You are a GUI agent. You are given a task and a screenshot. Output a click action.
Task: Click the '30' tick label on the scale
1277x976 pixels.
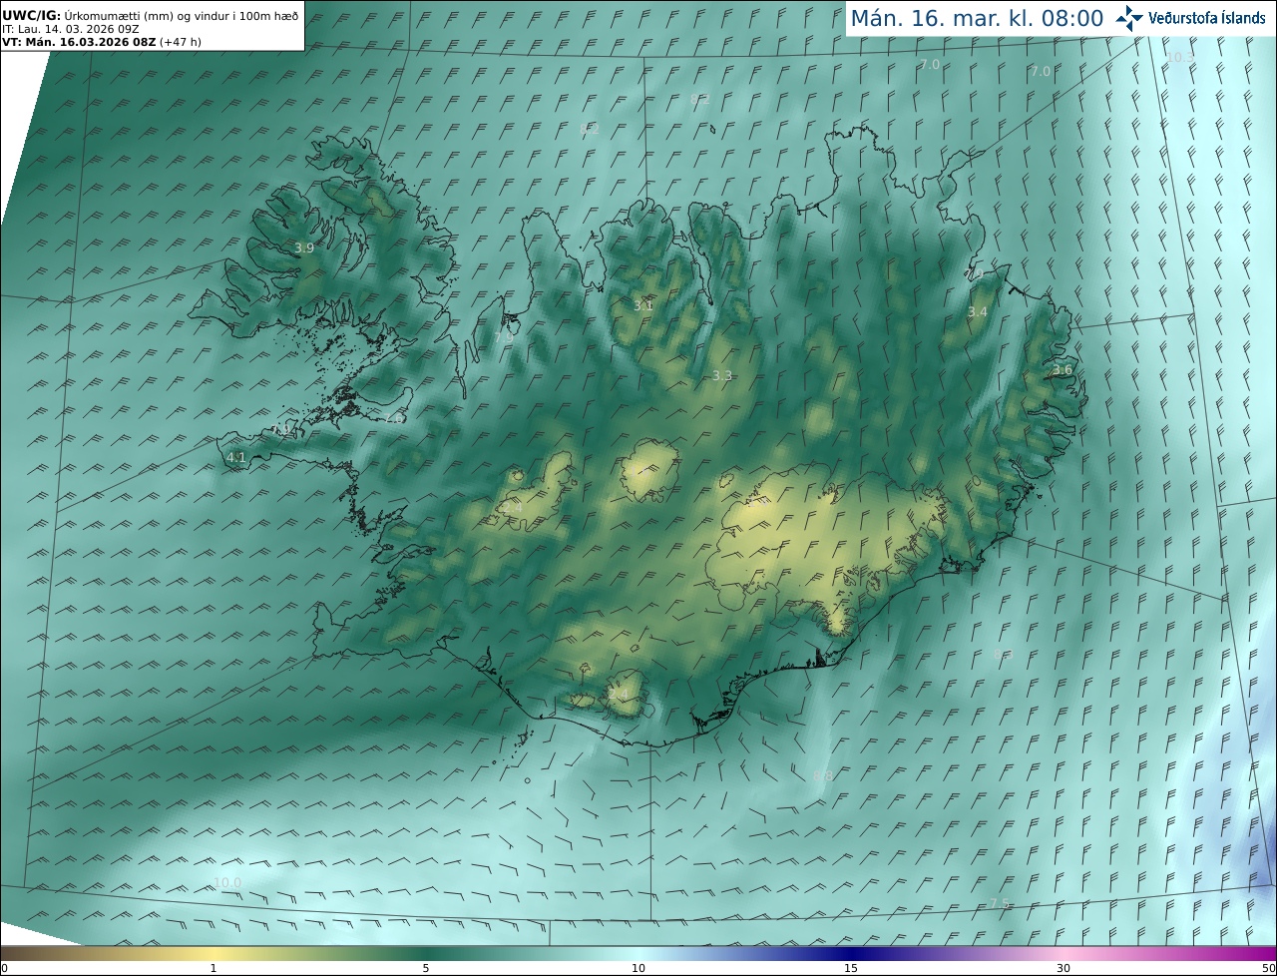(1064, 968)
